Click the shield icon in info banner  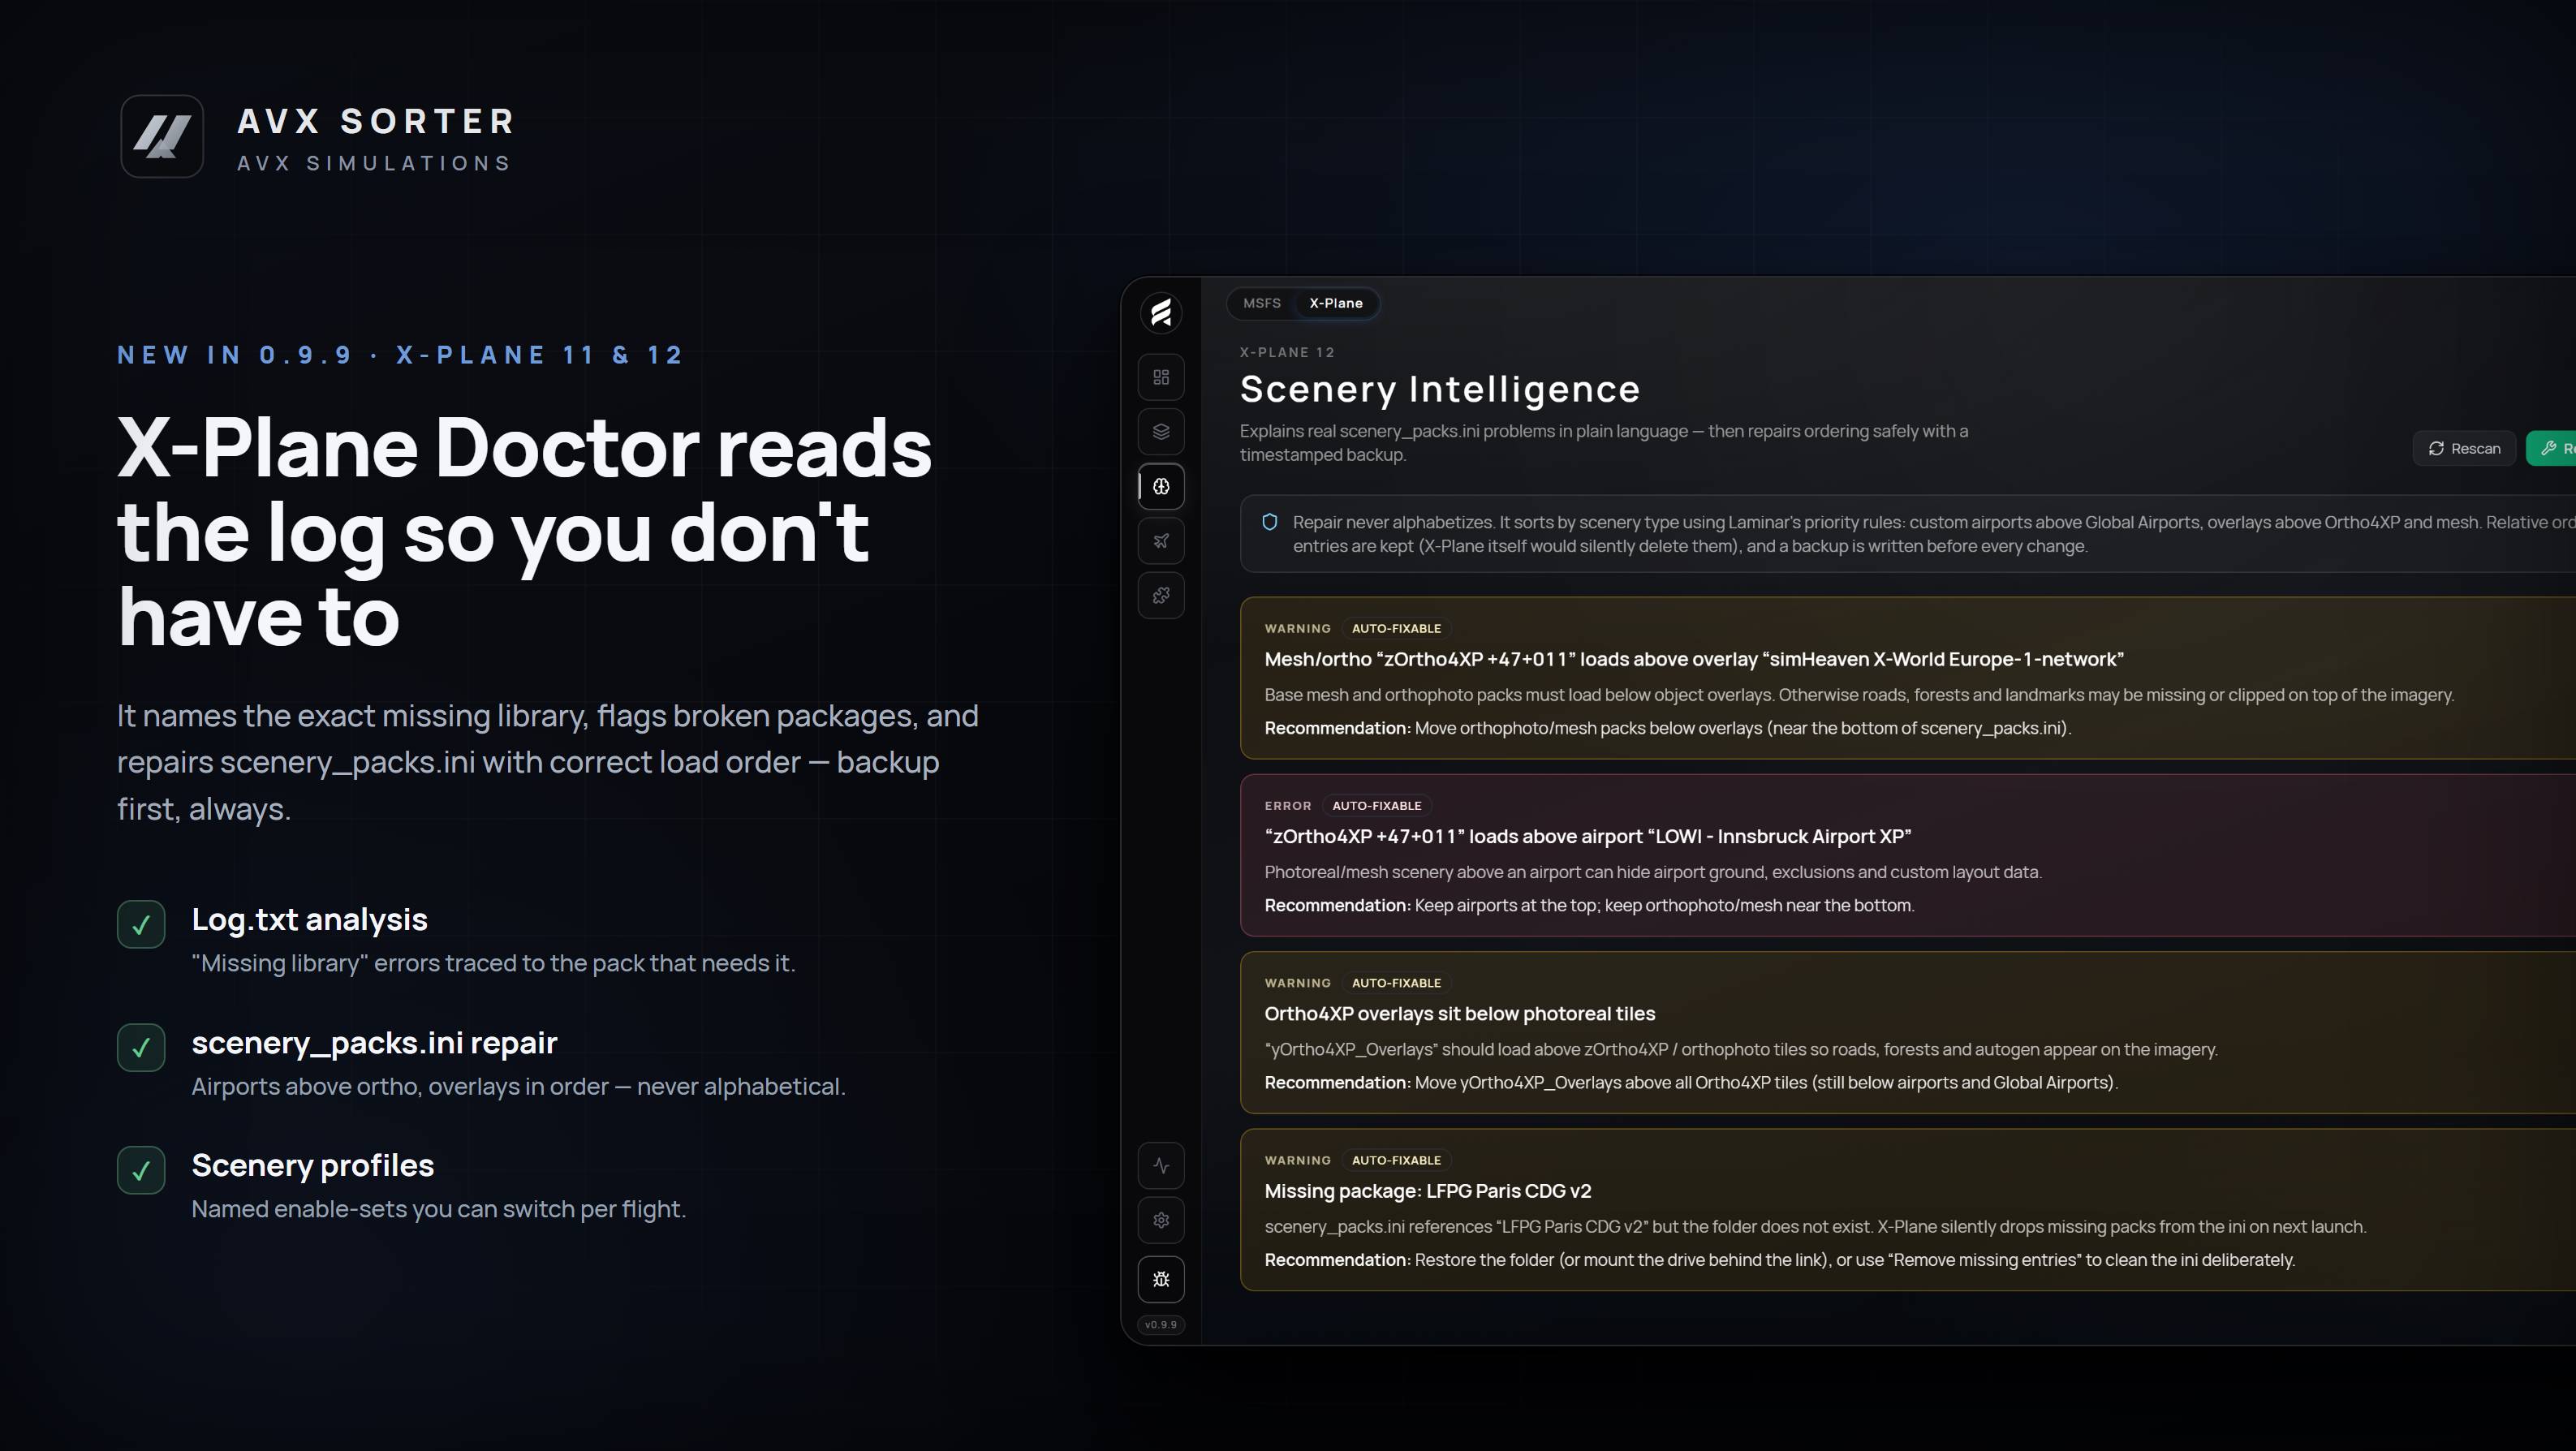point(1270,522)
